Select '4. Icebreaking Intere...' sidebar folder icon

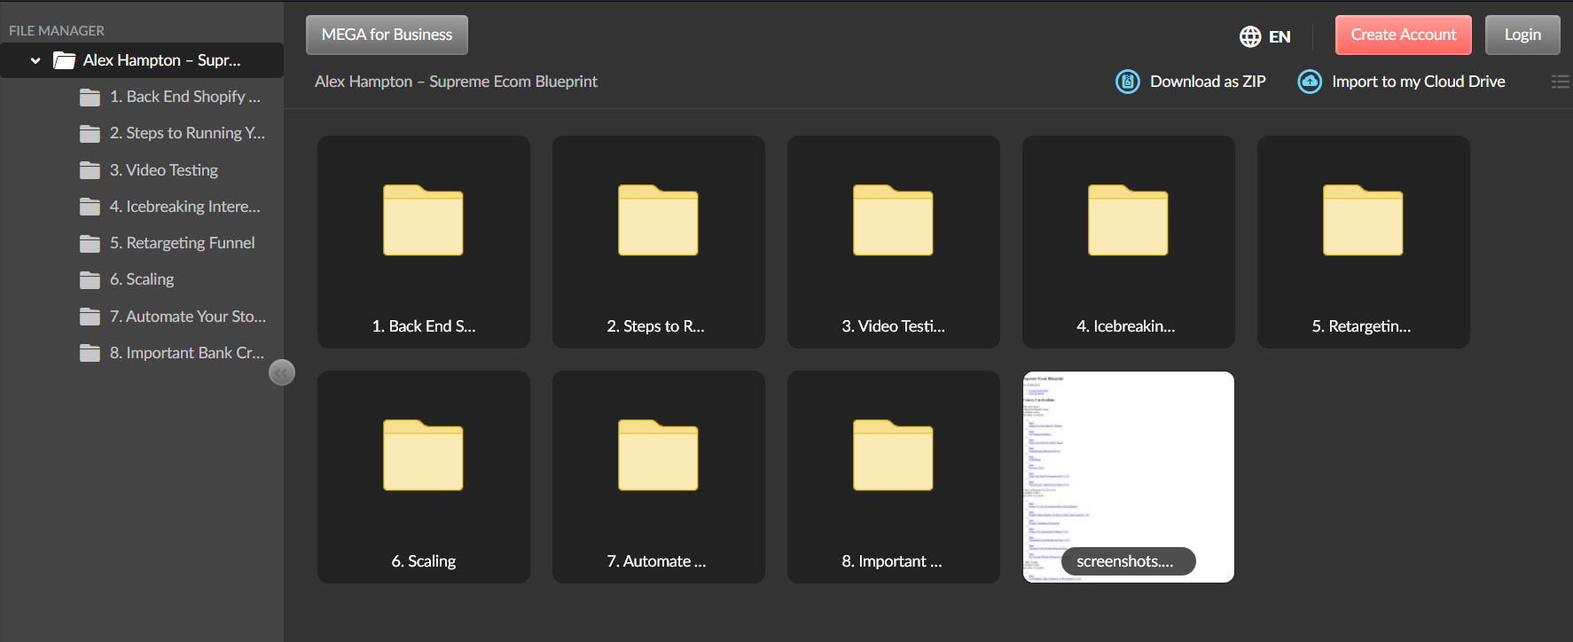point(90,207)
